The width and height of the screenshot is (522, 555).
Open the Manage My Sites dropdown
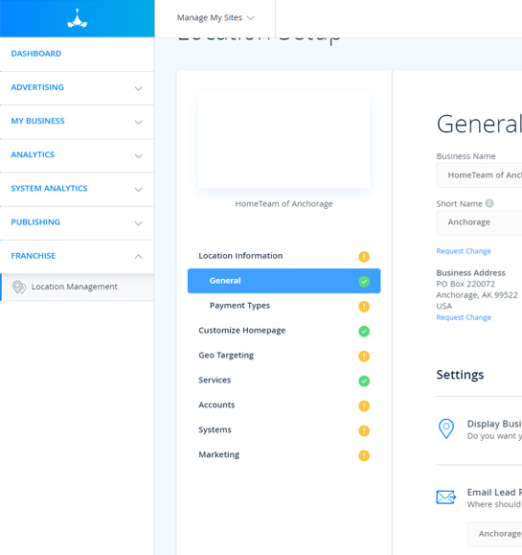pyautogui.click(x=215, y=17)
